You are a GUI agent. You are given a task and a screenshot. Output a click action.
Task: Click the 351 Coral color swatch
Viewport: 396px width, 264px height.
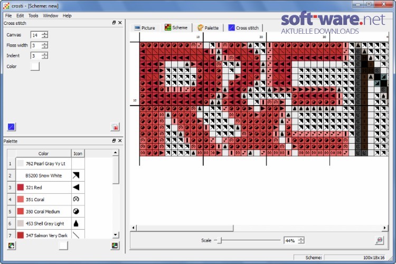coord(21,200)
